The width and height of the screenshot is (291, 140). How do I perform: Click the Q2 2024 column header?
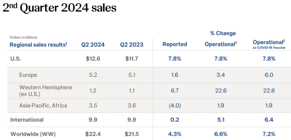[93, 45]
